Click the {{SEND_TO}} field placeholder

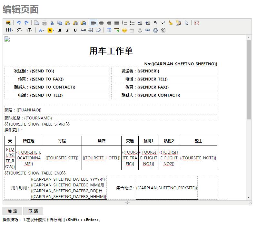pos(42,71)
